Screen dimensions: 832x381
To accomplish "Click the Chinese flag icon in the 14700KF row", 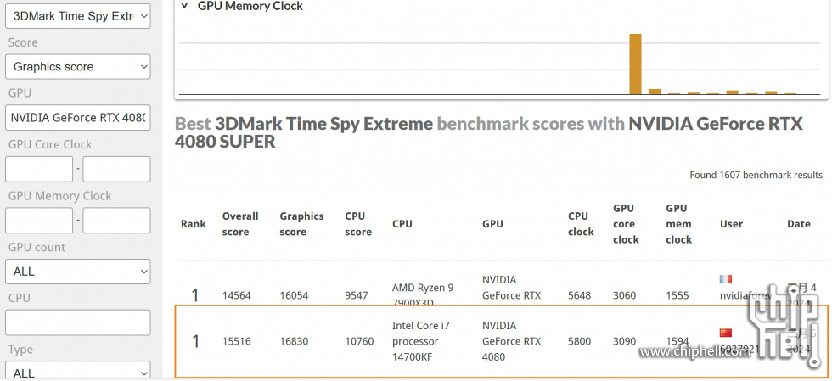I will 725,333.
